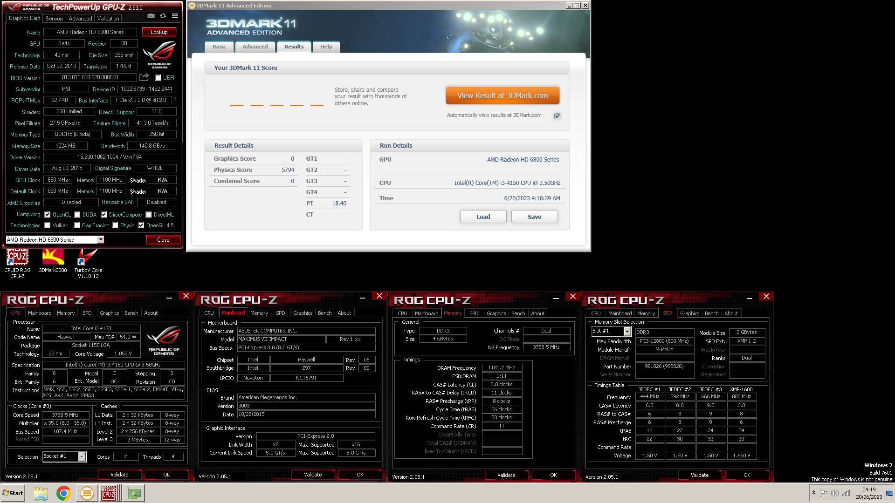The width and height of the screenshot is (895, 503).
Task: Open the Slot #1 memory slot dropdown
Action: point(627,332)
